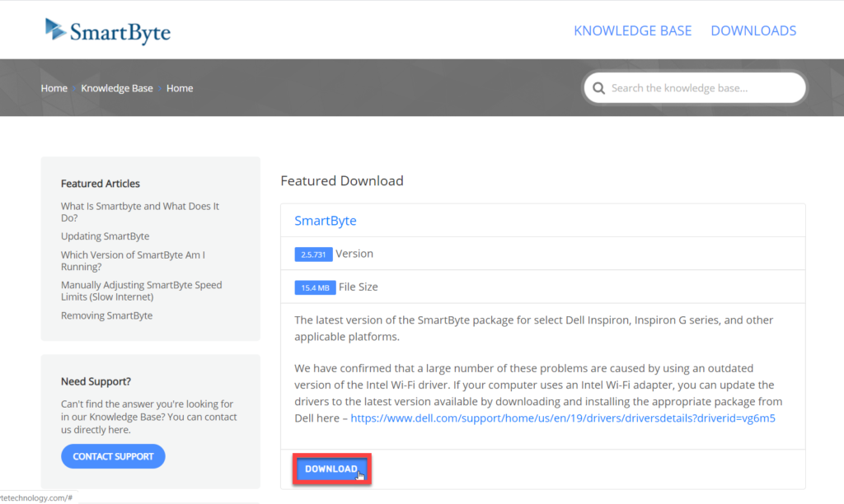The width and height of the screenshot is (844, 504).
Task: Open the DOWNLOADS menu item
Action: click(753, 30)
